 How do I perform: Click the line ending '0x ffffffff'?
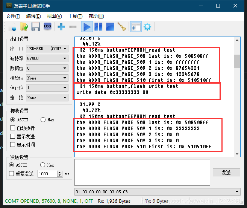(x=138, y=62)
